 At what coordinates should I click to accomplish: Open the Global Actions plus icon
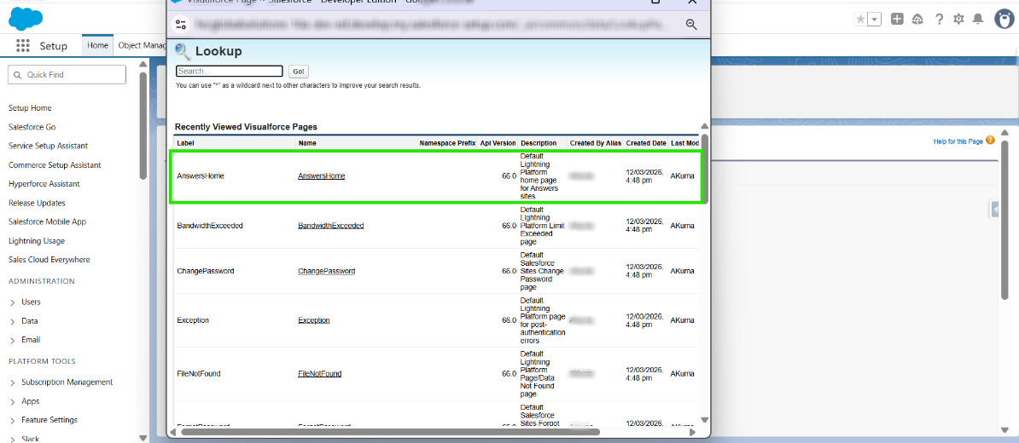pos(897,19)
